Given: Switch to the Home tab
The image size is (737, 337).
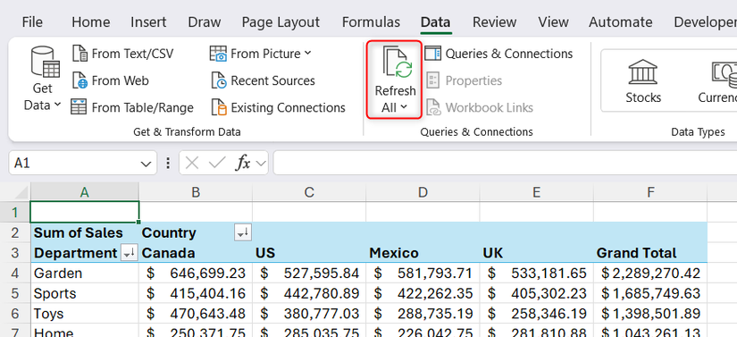Looking at the screenshot, I should 91,22.
